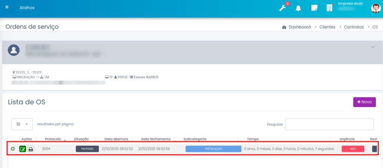The image size is (383, 168).
Task: Sort the list by the Protocolo column
Action: (x=53, y=139)
